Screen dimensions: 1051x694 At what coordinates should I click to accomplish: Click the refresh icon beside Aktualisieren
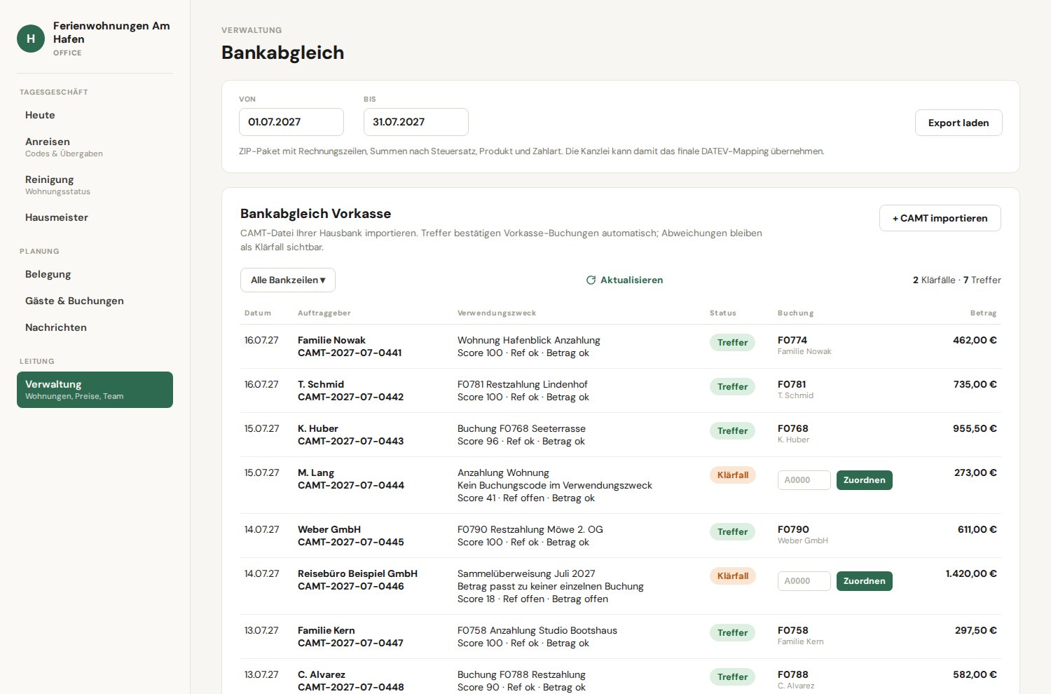pyautogui.click(x=591, y=280)
